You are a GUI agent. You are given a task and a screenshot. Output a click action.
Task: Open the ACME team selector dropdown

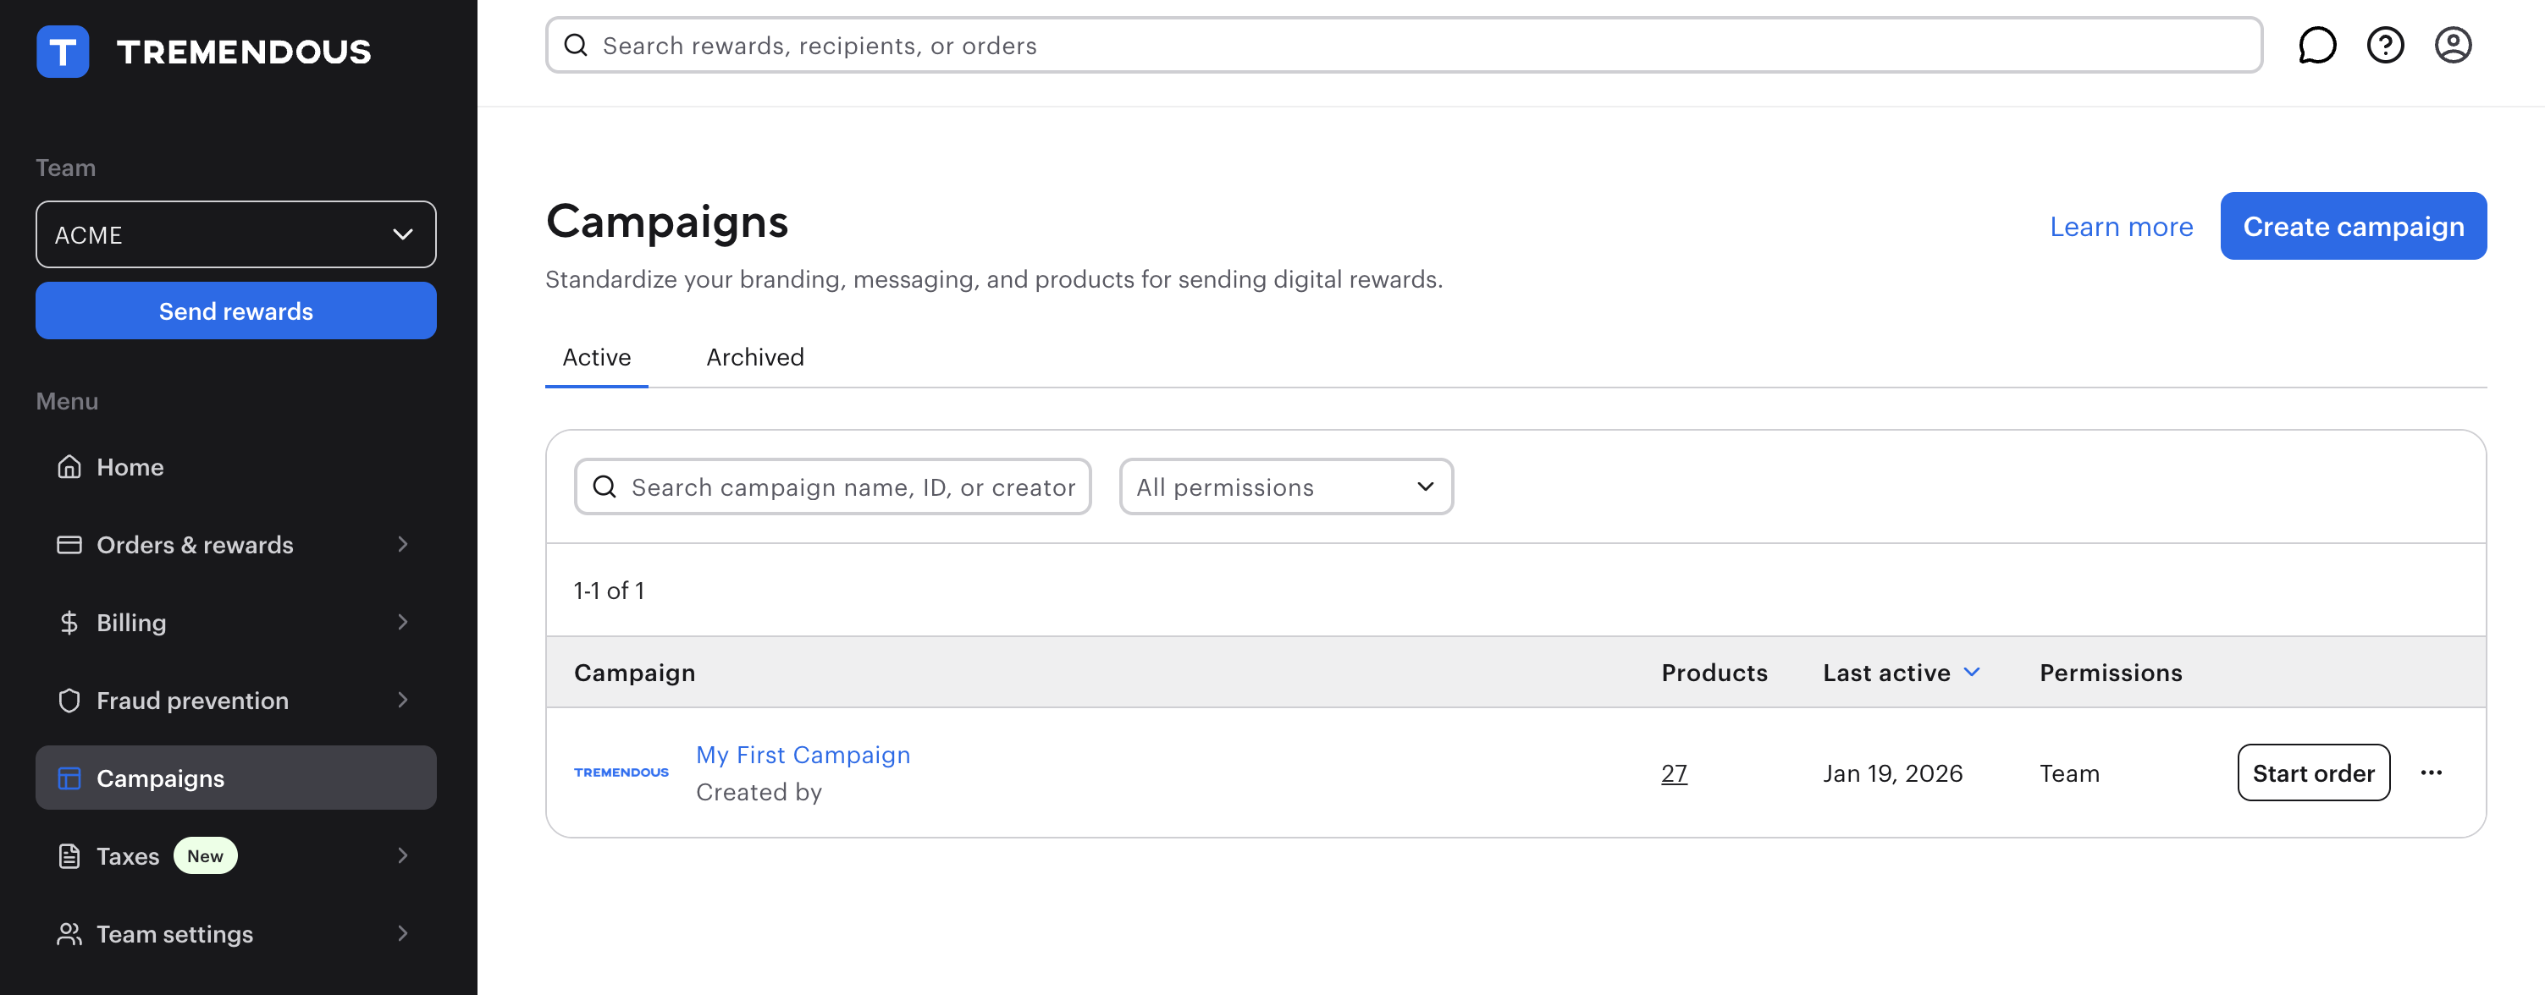click(236, 235)
